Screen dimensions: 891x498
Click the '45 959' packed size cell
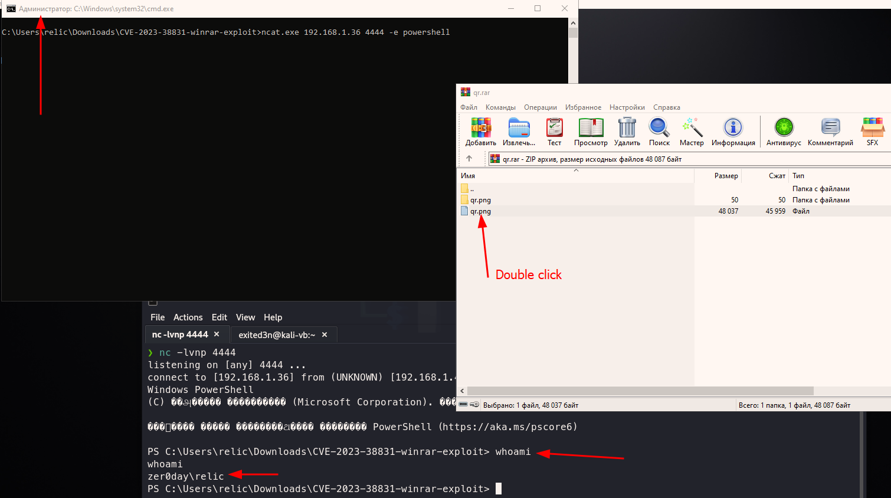[x=775, y=211]
